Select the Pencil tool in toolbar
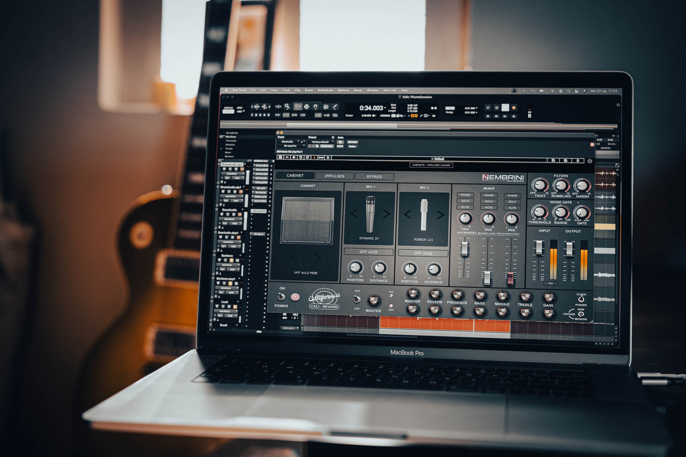 (335, 107)
